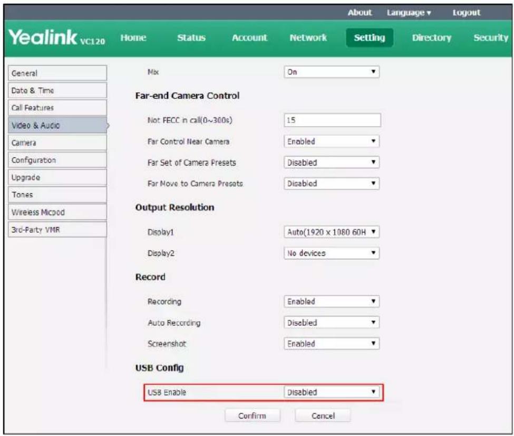Click the Logout link
The width and height of the screenshot is (514, 436).
(x=466, y=13)
